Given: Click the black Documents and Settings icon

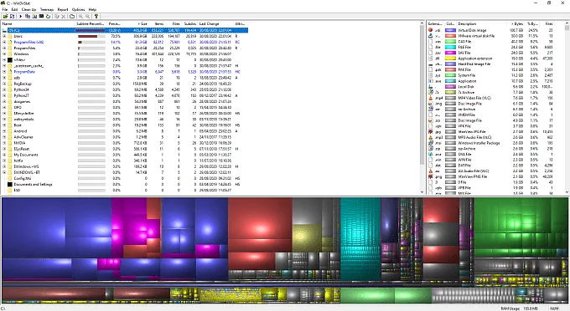Looking at the screenshot, I should pos(10,184).
